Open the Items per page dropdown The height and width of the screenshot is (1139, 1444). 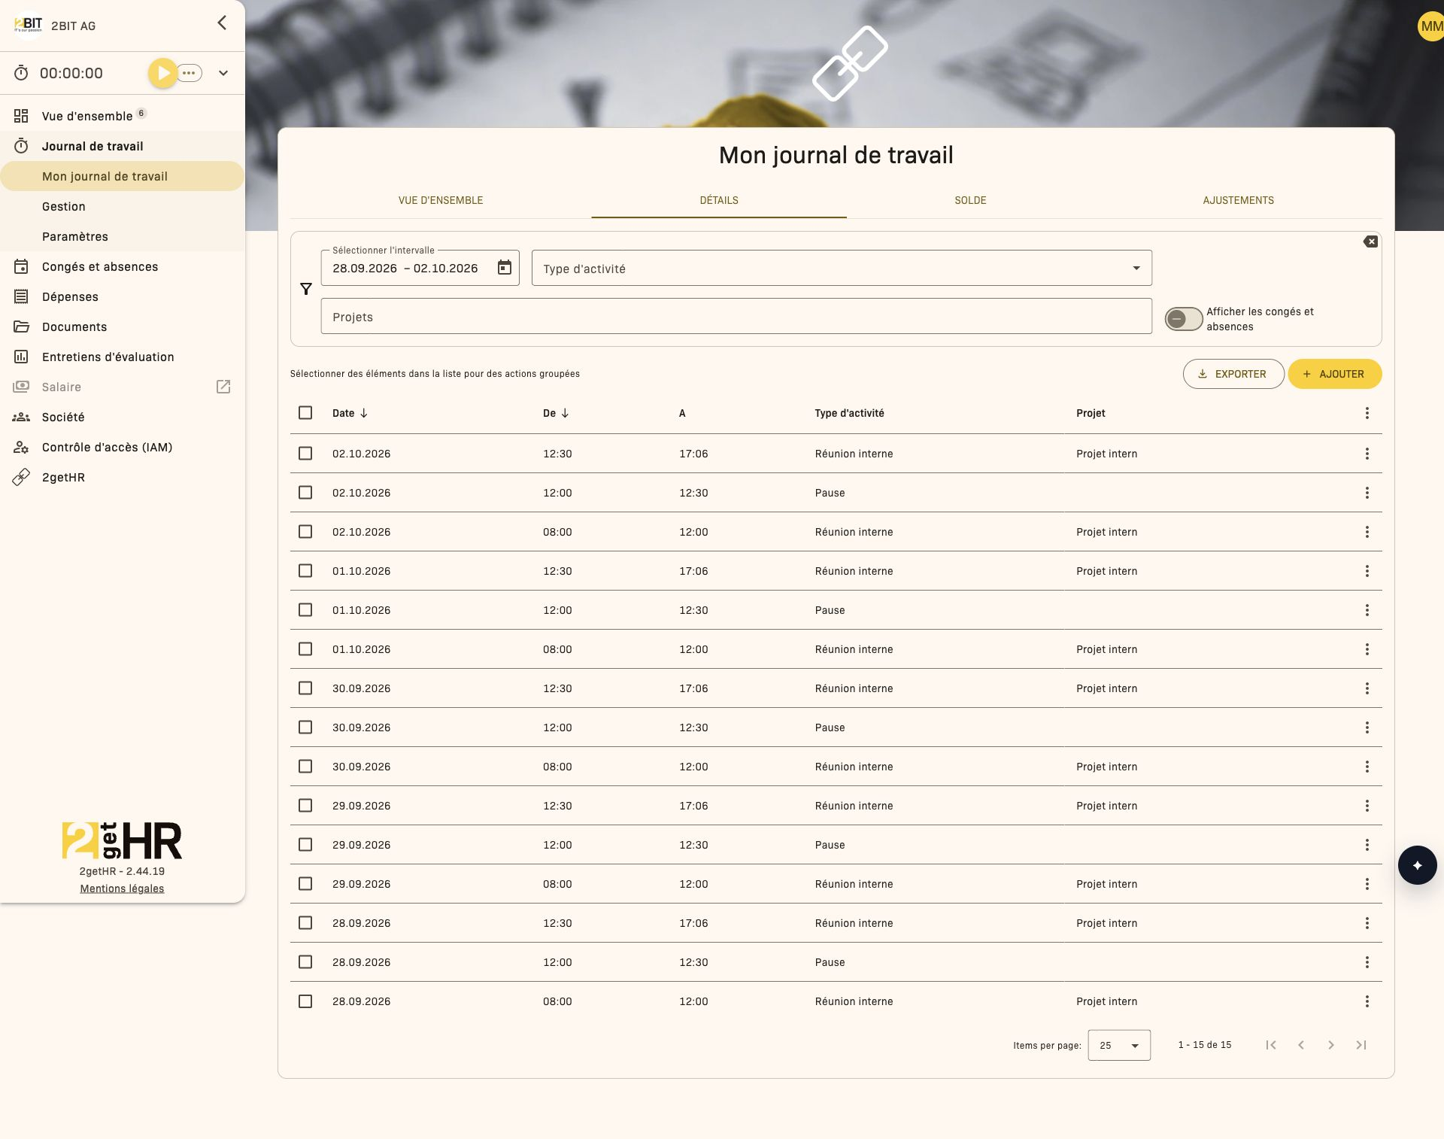point(1119,1045)
